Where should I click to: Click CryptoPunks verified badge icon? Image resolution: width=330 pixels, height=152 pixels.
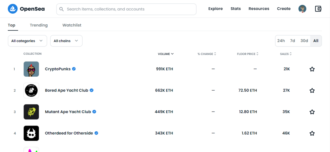tap(74, 69)
